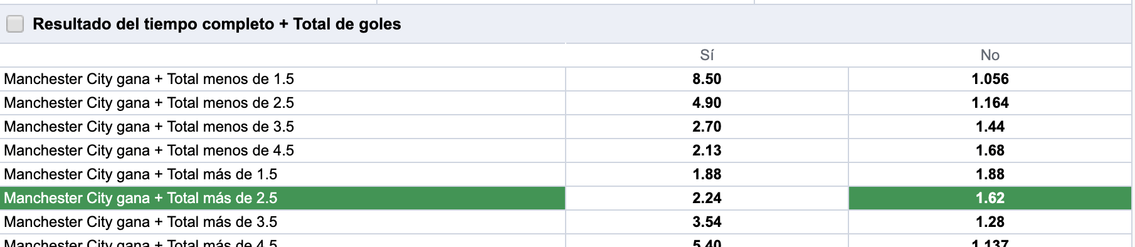Viewport: 1135px width, 247px height.
Task: Pick Sí odds 2.24 for más de 2.5
Action: tap(707, 198)
